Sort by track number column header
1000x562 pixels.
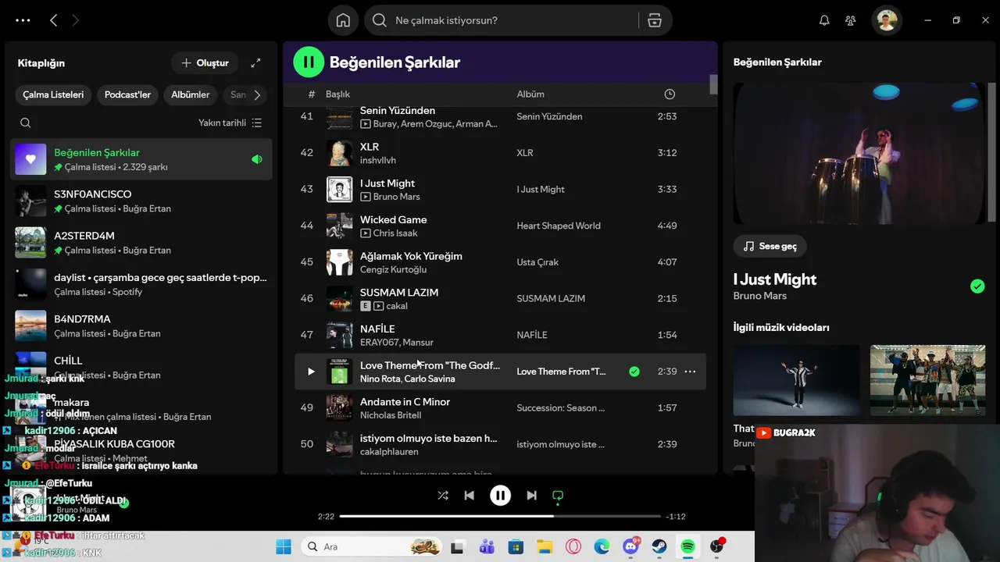click(311, 94)
